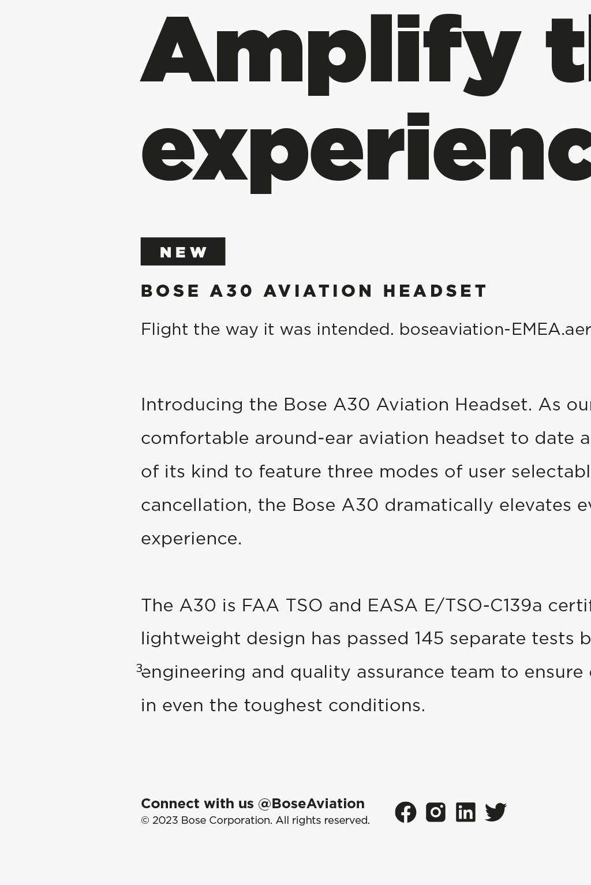
Task: Click the line starting 'comfortable around-ear aviation headset'
Action: click(x=365, y=438)
